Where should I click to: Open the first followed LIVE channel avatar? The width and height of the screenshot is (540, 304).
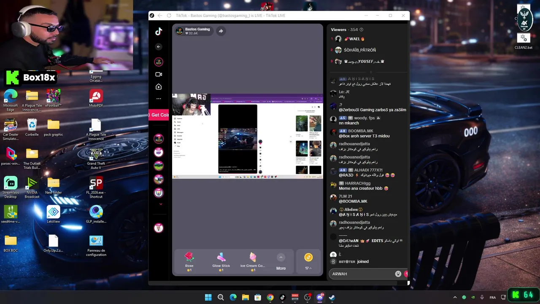159,138
